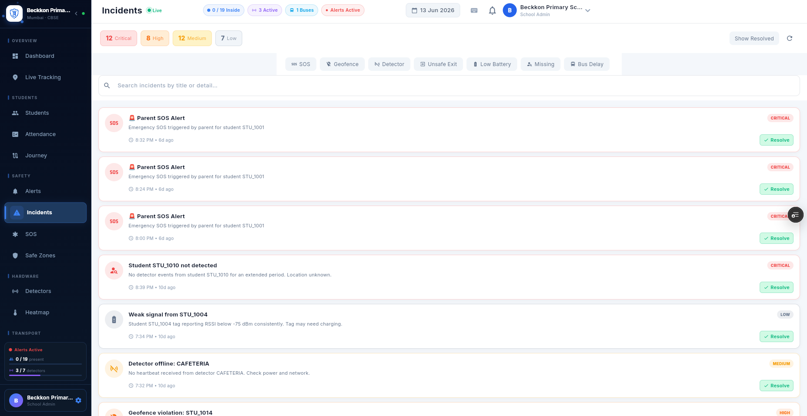
Task: Click the 0 / 19 present progress bar
Action: tap(45, 364)
